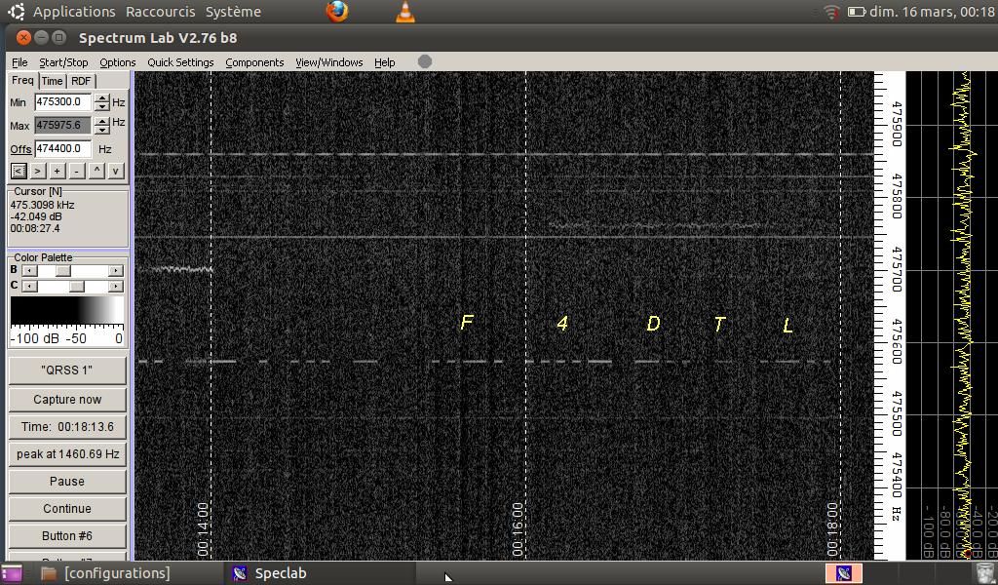Image resolution: width=998 pixels, height=585 pixels.
Task: Open the File menu
Action: point(19,62)
